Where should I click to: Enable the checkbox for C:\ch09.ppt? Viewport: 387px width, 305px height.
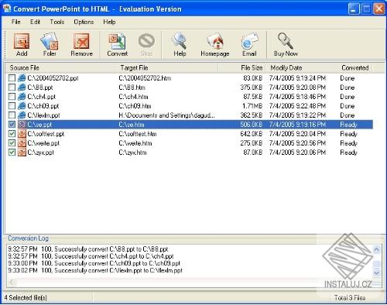12,106
